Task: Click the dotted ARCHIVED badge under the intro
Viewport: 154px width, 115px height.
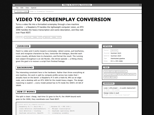Action: point(20,37)
